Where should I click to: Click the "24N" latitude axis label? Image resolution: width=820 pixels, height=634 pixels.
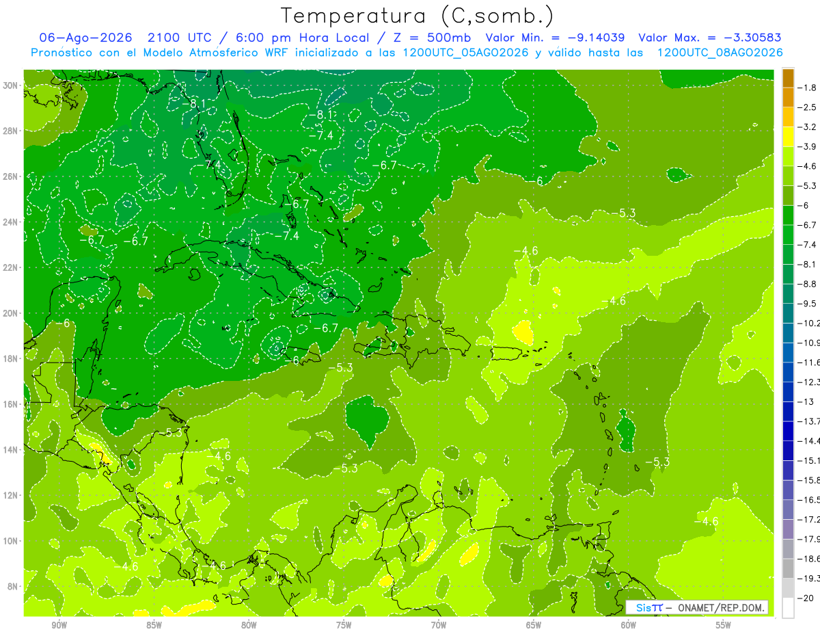(x=12, y=222)
